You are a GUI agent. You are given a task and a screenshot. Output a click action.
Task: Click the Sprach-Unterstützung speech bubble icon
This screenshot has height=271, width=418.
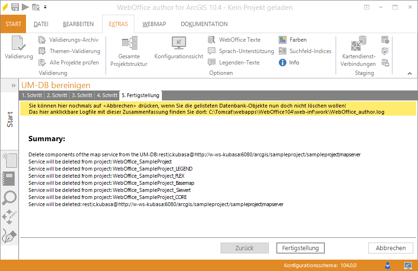click(x=212, y=51)
